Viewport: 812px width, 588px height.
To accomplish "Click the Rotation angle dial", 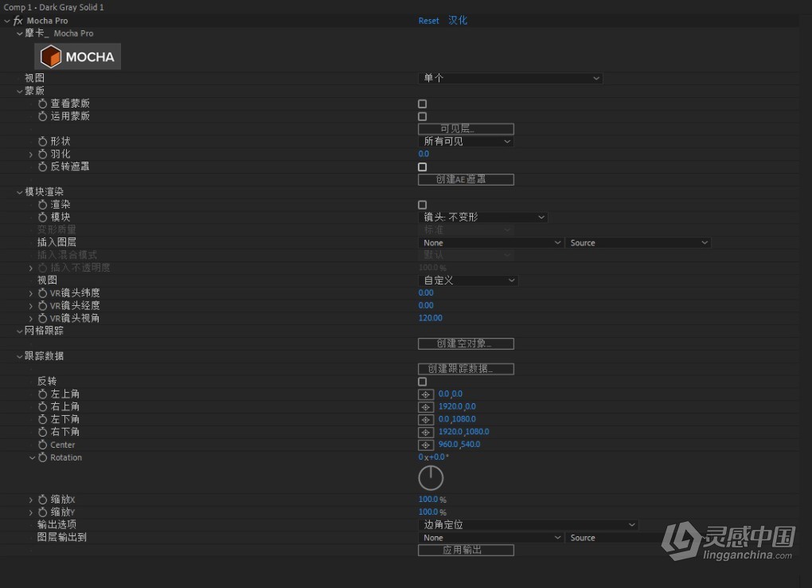I will [431, 478].
